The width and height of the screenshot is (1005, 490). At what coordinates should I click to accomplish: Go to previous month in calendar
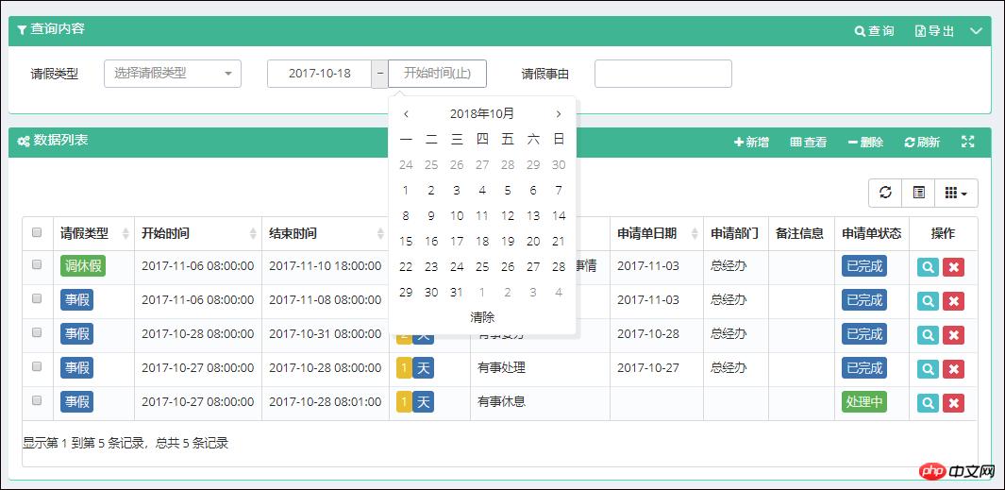(x=406, y=113)
